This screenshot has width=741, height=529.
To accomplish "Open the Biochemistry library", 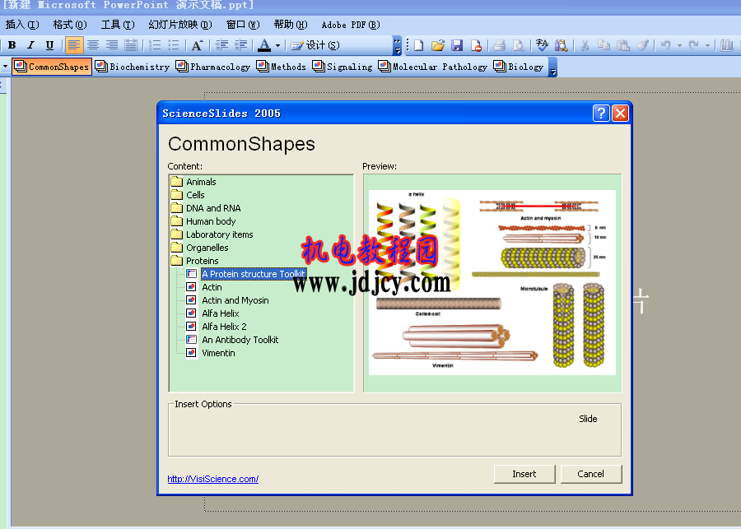I will (x=133, y=67).
